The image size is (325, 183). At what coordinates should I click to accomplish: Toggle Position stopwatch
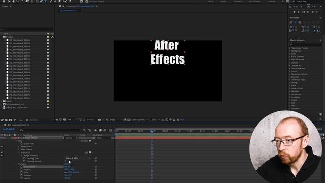point(21,170)
